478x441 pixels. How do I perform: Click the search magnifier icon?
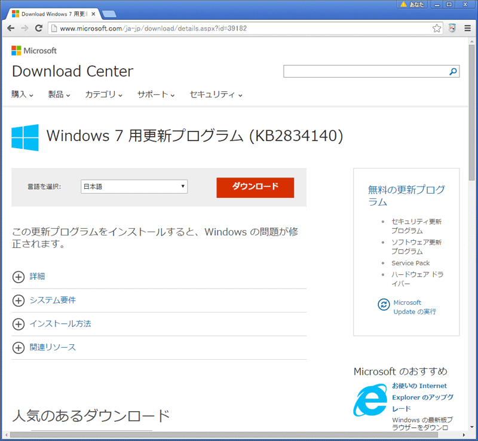click(453, 71)
